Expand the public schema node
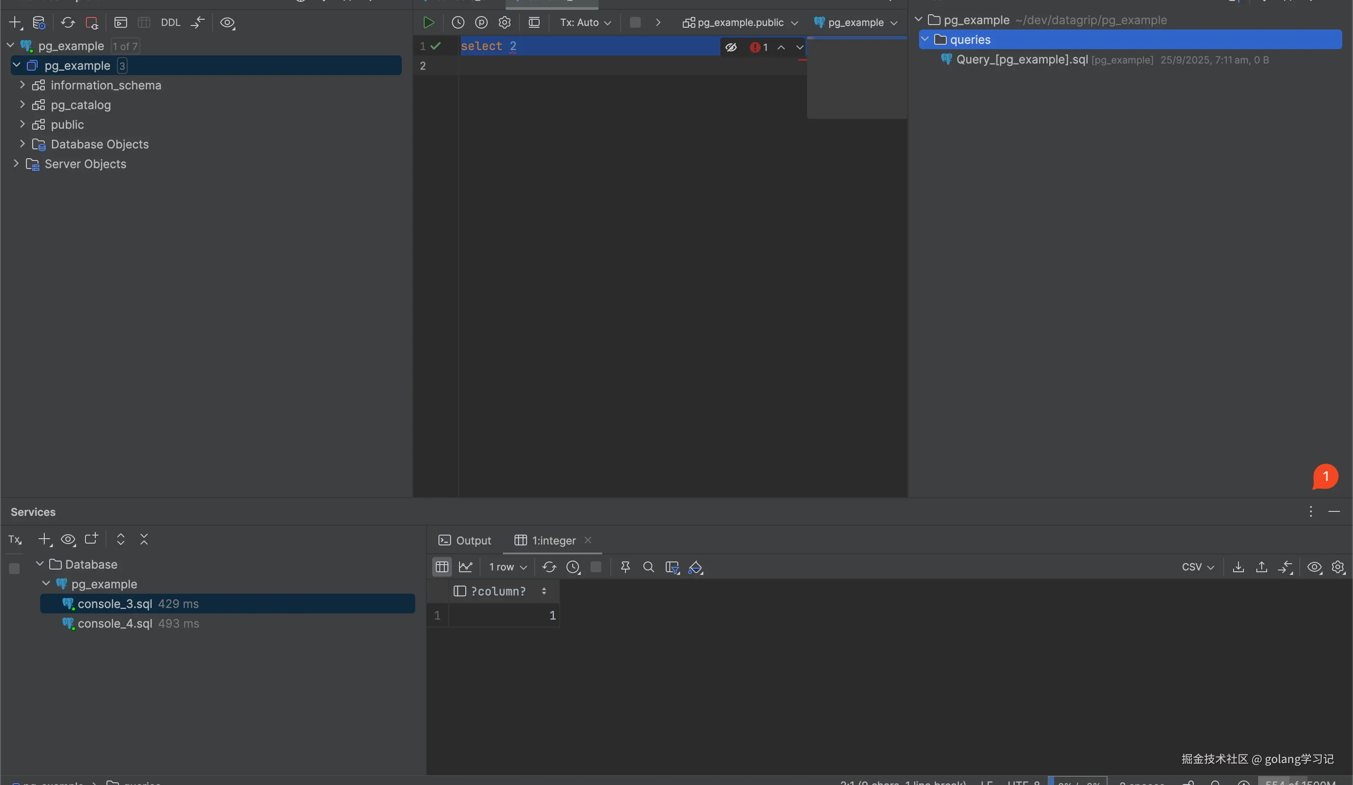The width and height of the screenshot is (1353, 785). [22, 124]
